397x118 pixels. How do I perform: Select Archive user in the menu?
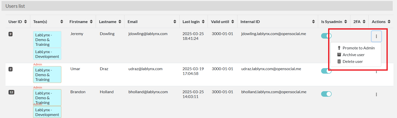(x=353, y=55)
